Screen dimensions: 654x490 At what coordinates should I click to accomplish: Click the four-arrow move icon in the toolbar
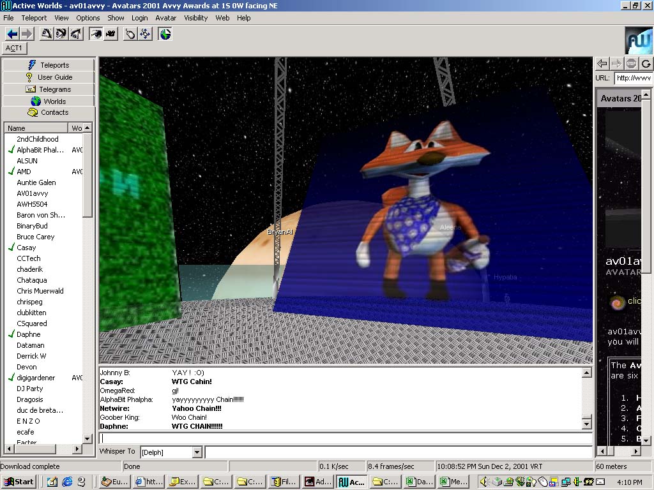coord(145,34)
